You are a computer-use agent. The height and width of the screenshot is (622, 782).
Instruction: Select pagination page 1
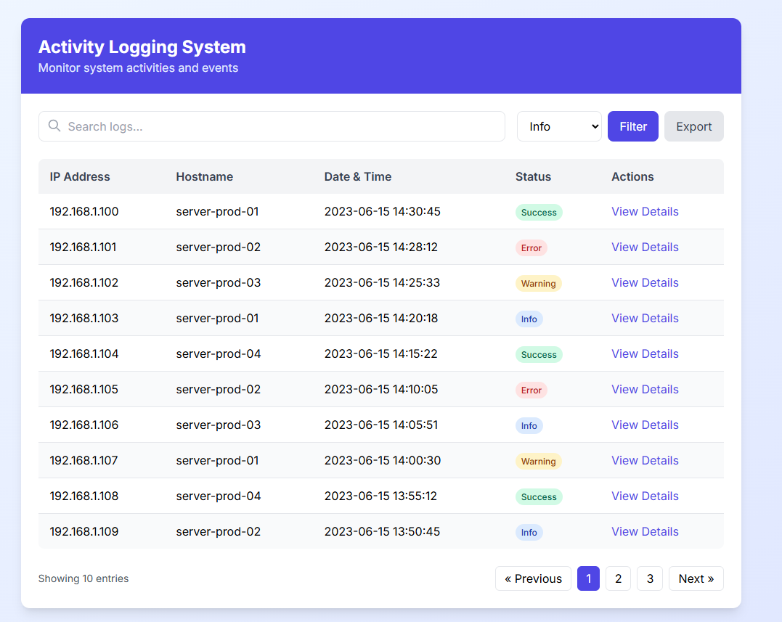[588, 578]
